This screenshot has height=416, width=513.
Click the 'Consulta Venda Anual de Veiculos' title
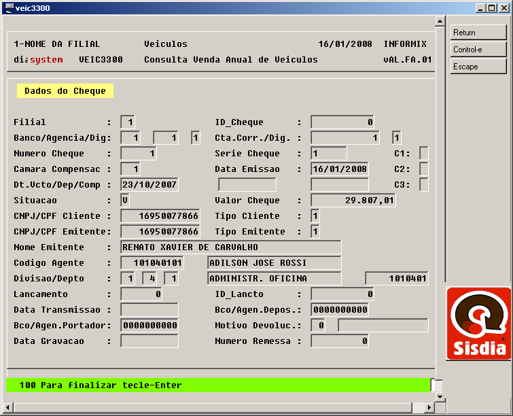coord(231,60)
